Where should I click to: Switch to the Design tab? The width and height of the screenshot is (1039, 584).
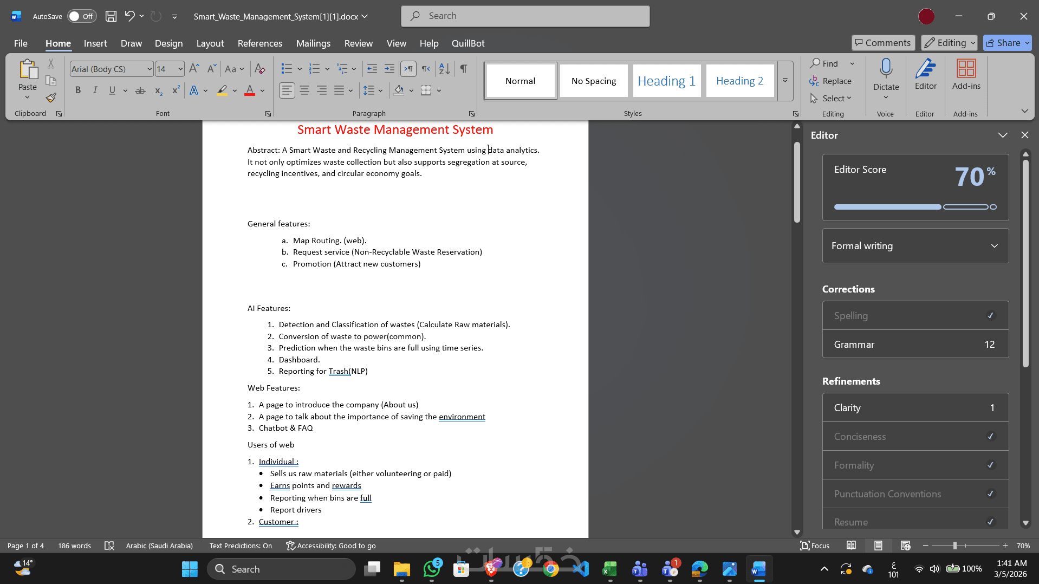point(168,43)
